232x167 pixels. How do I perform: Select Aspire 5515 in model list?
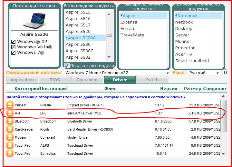[78, 12]
